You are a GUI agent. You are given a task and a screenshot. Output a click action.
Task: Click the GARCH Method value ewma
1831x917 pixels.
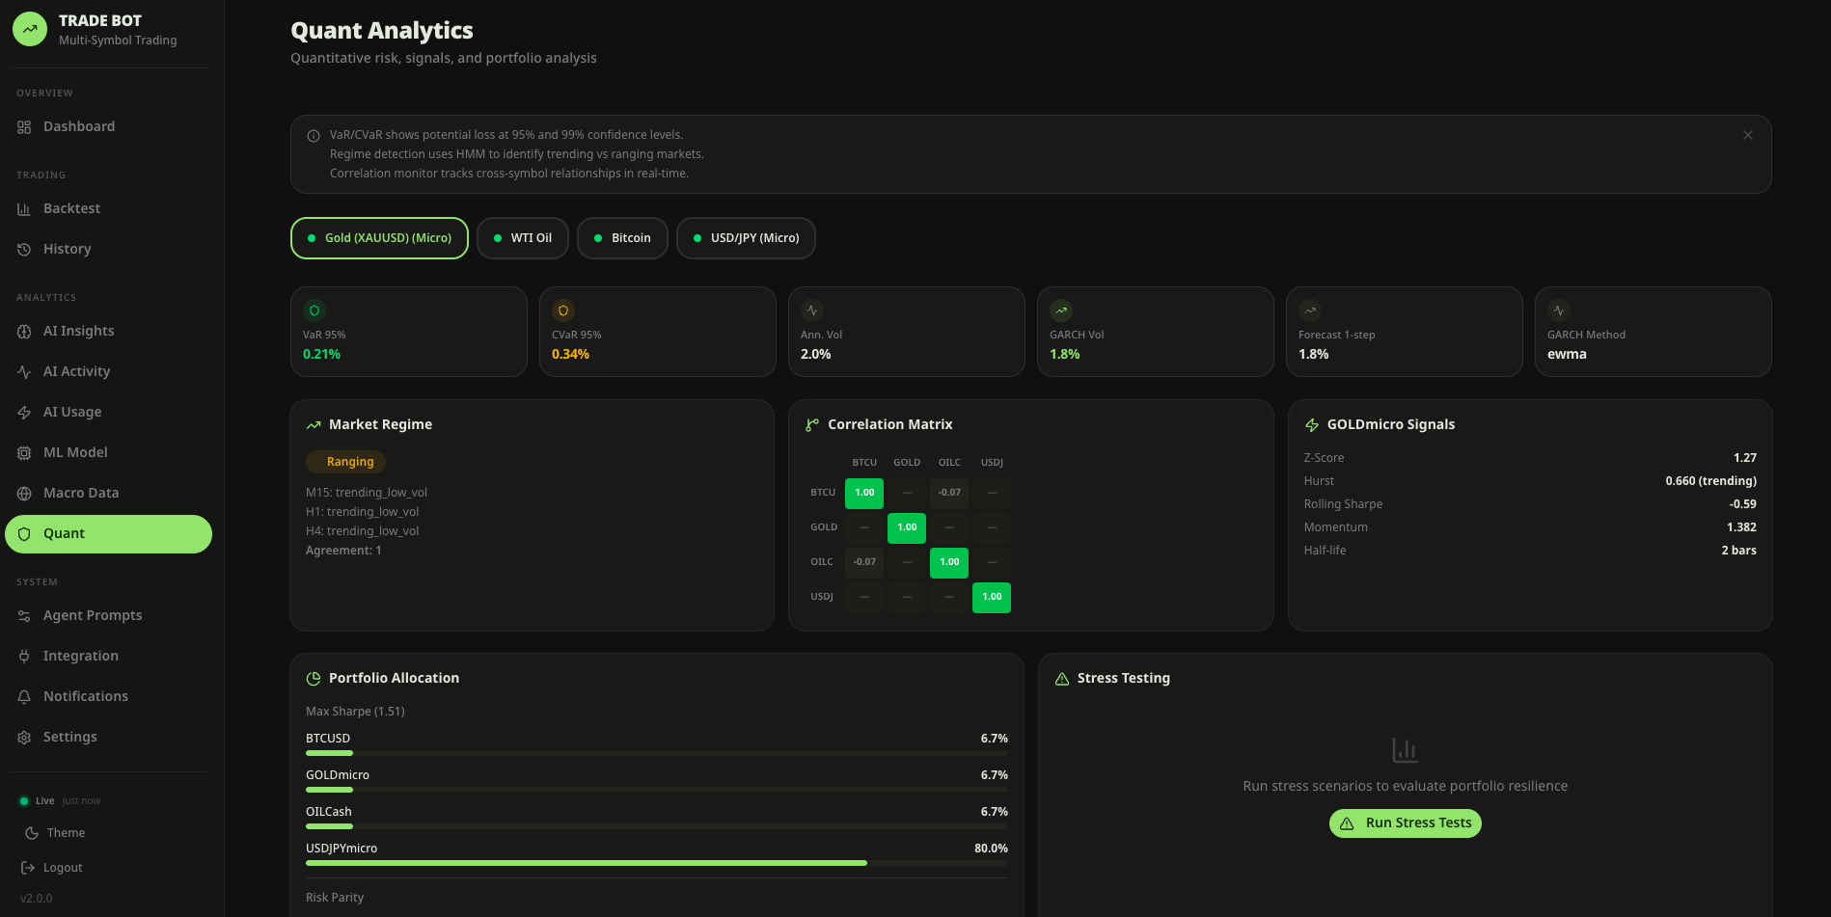click(x=1567, y=355)
